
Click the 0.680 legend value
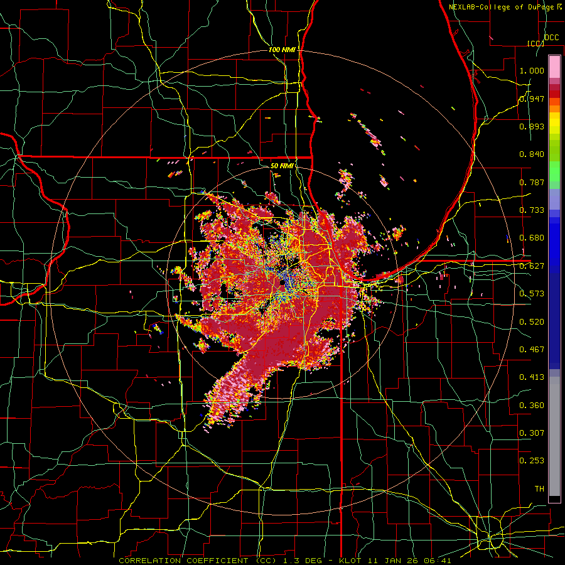(532, 238)
